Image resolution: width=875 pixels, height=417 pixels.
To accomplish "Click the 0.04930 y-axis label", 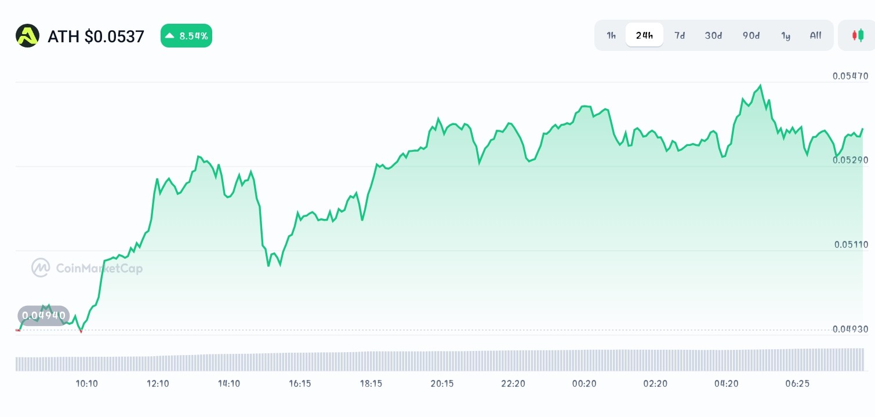I will [851, 329].
